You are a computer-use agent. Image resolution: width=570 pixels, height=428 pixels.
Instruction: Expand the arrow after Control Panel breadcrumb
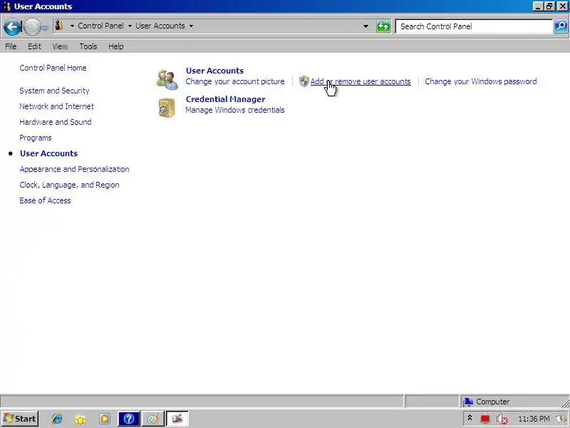[x=130, y=26]
